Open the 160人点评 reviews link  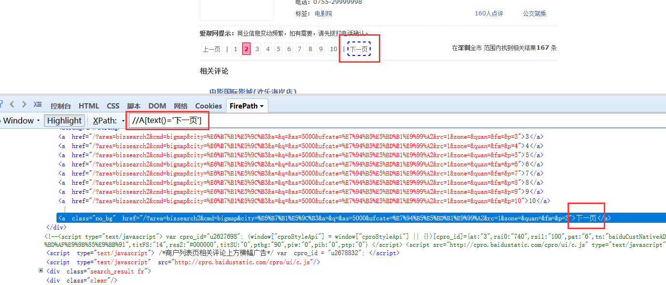(489, 14)
